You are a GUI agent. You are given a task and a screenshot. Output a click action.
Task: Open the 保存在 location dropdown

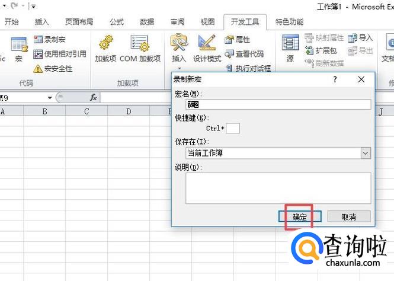[x=365, y=153]
